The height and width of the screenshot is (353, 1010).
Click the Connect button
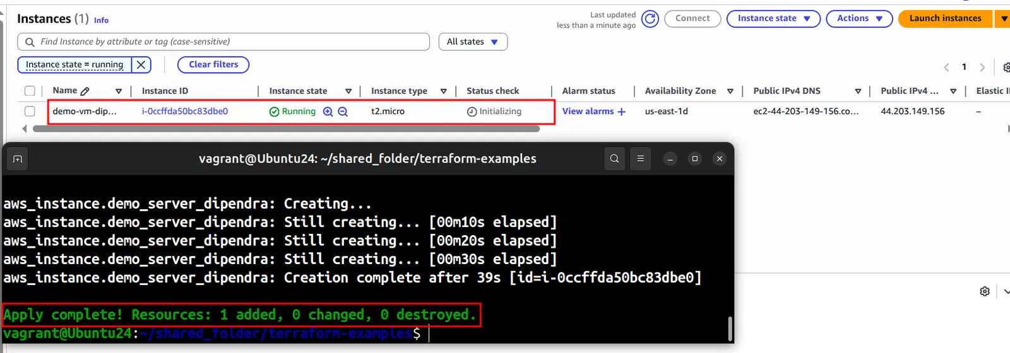(692, 19)
